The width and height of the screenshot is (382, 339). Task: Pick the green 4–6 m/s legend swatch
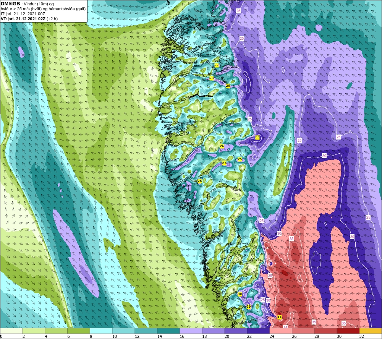pyautogui.click(x=56, y=331)
